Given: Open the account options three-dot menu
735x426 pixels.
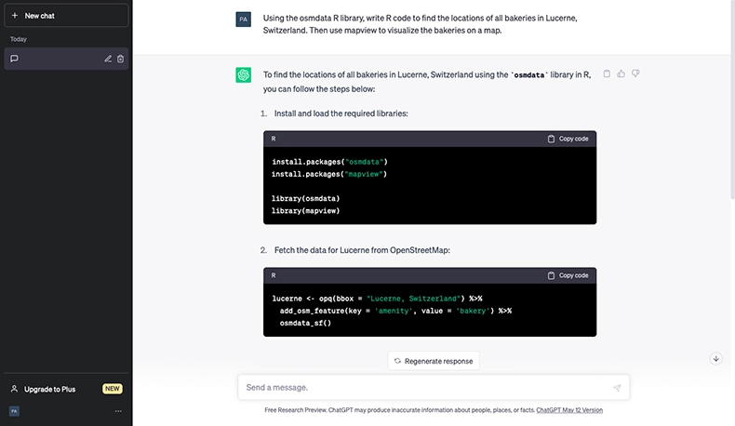Looking at the screenshot, I should click(118, 410).
